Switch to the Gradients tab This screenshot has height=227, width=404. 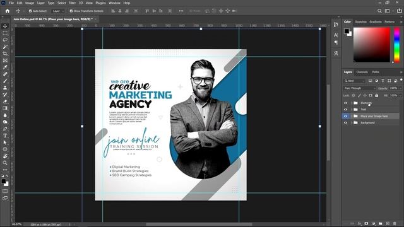(376, 22)
